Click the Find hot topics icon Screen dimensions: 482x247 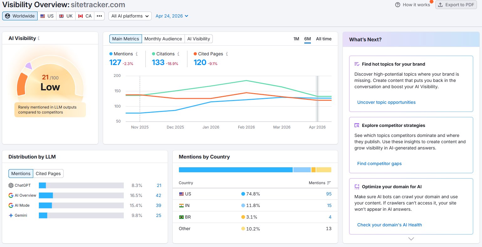coord(357,64)
